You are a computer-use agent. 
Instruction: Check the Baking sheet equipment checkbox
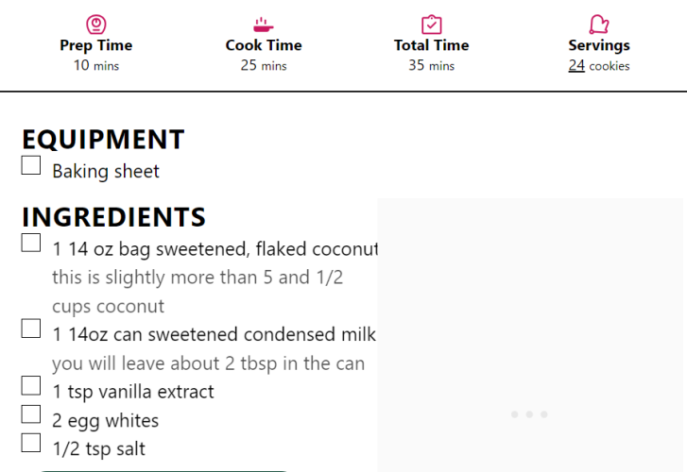coord(31,165)
